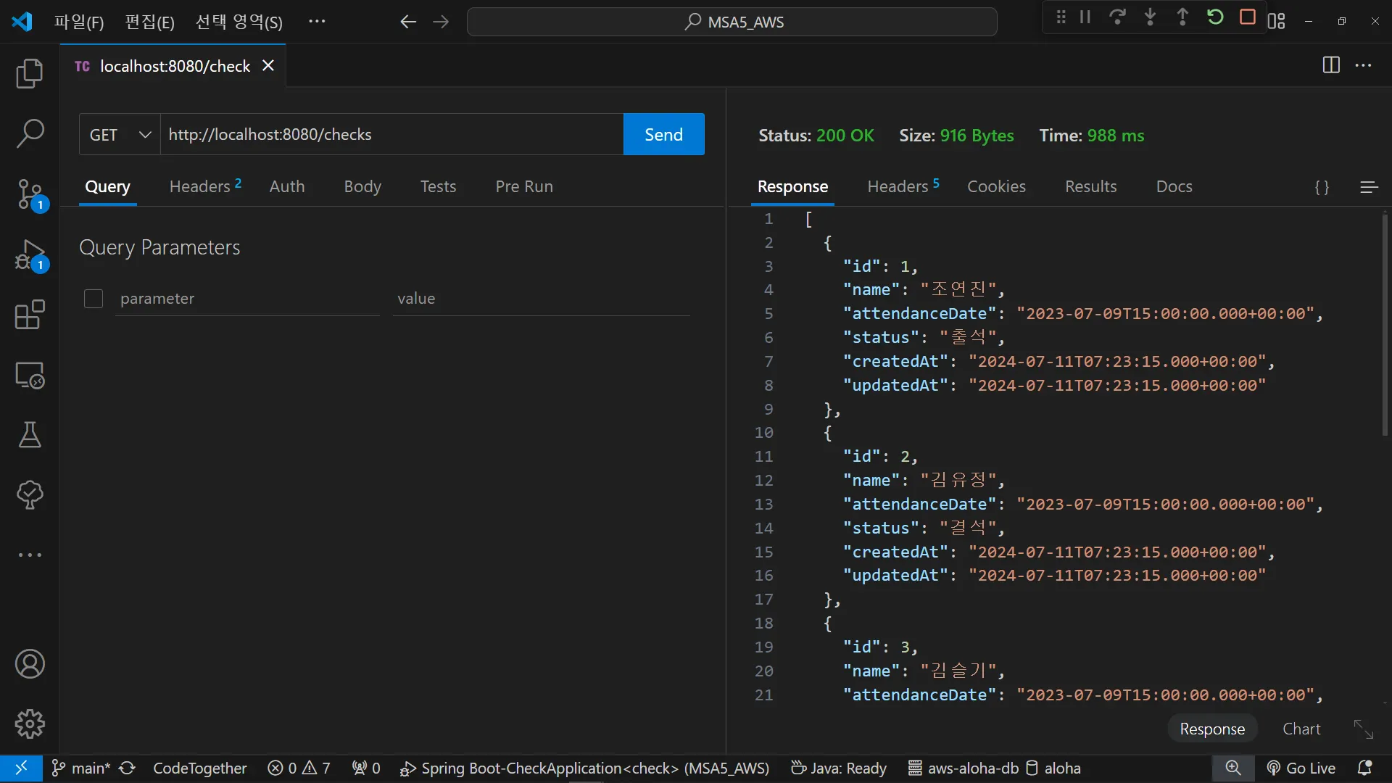The height and width of the screenshot is (783, 1392).
Task: Pause debugging session icon
Action: 1085,17
